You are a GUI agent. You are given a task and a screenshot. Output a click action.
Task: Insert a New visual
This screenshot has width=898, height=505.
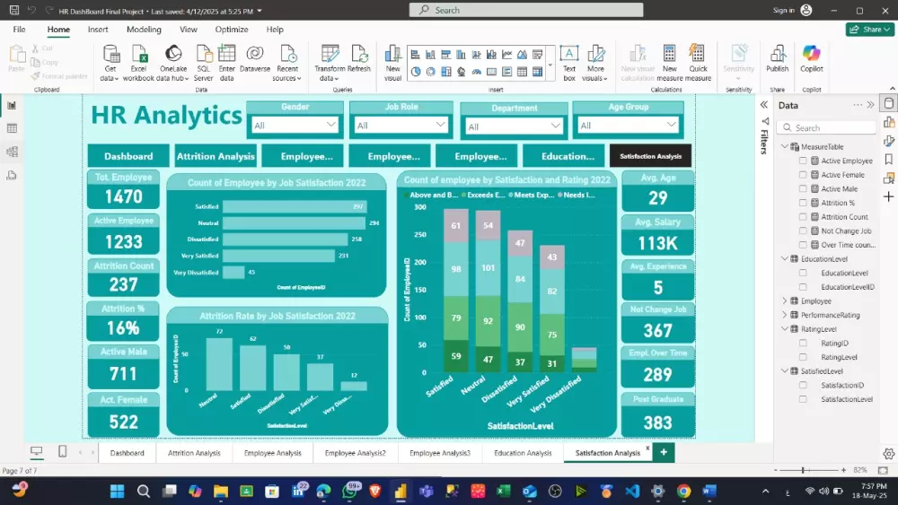point(393,63)
